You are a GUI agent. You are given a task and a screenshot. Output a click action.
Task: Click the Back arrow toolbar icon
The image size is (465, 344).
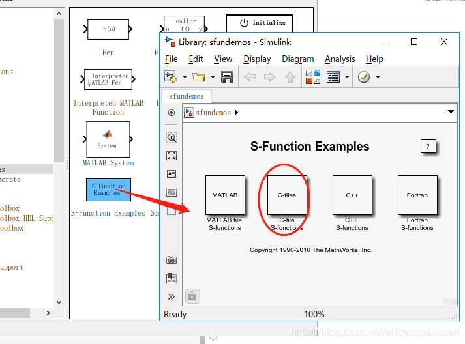tap(250, 77)
